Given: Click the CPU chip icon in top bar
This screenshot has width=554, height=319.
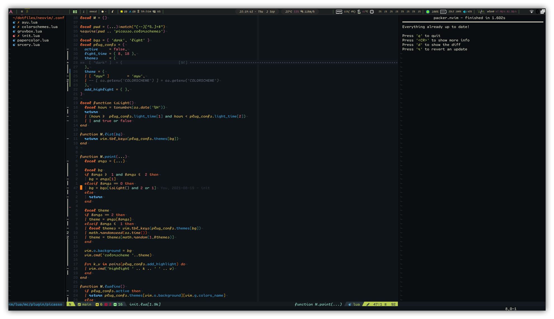Looking at the screenshot, I should [x=372, y=11].
